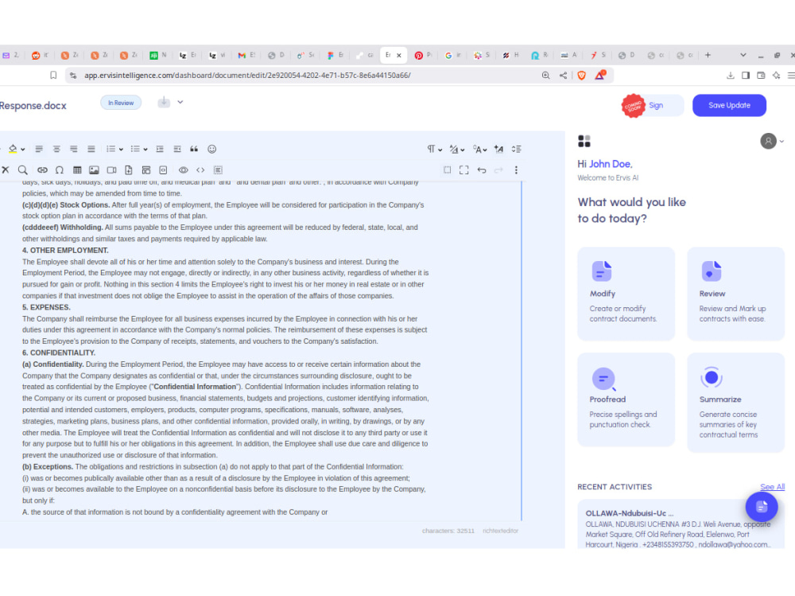Redo the last undone edit
Image resolution: width=795 pixels, height=596 pixels.
coord(498,170)
